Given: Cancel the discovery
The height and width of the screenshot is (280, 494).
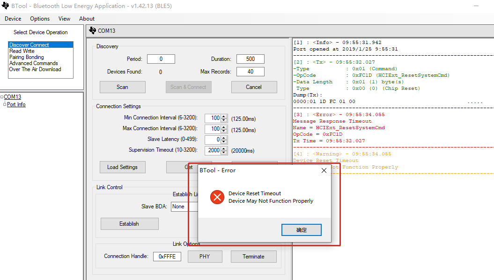Looking at the screenshot, I should 254,87.
